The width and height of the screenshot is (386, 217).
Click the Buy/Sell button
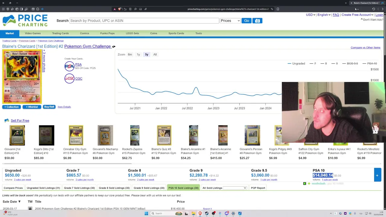click(49, 107)
